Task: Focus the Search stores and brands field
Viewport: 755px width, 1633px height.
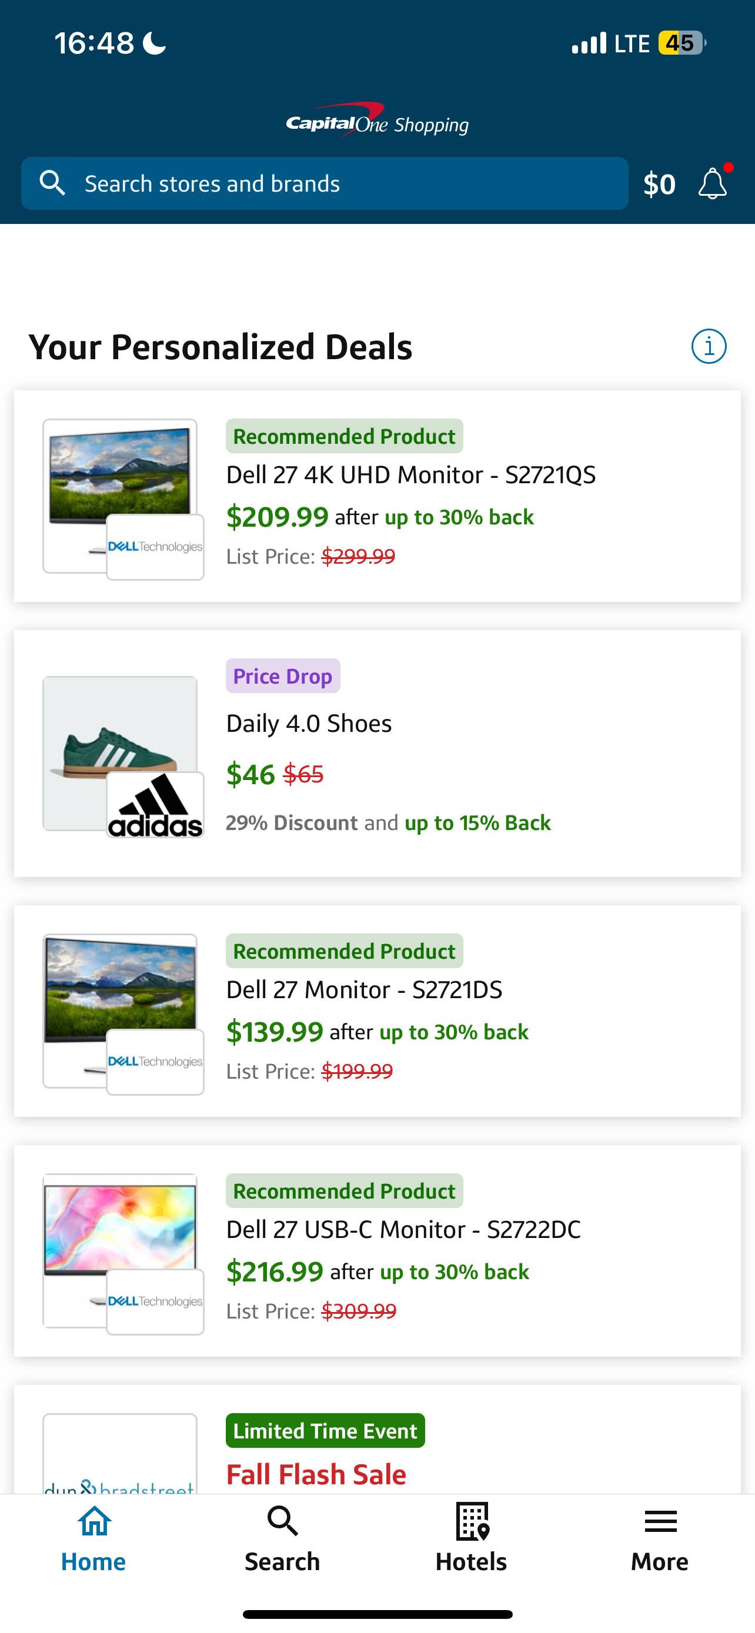Action: (342, 183)
